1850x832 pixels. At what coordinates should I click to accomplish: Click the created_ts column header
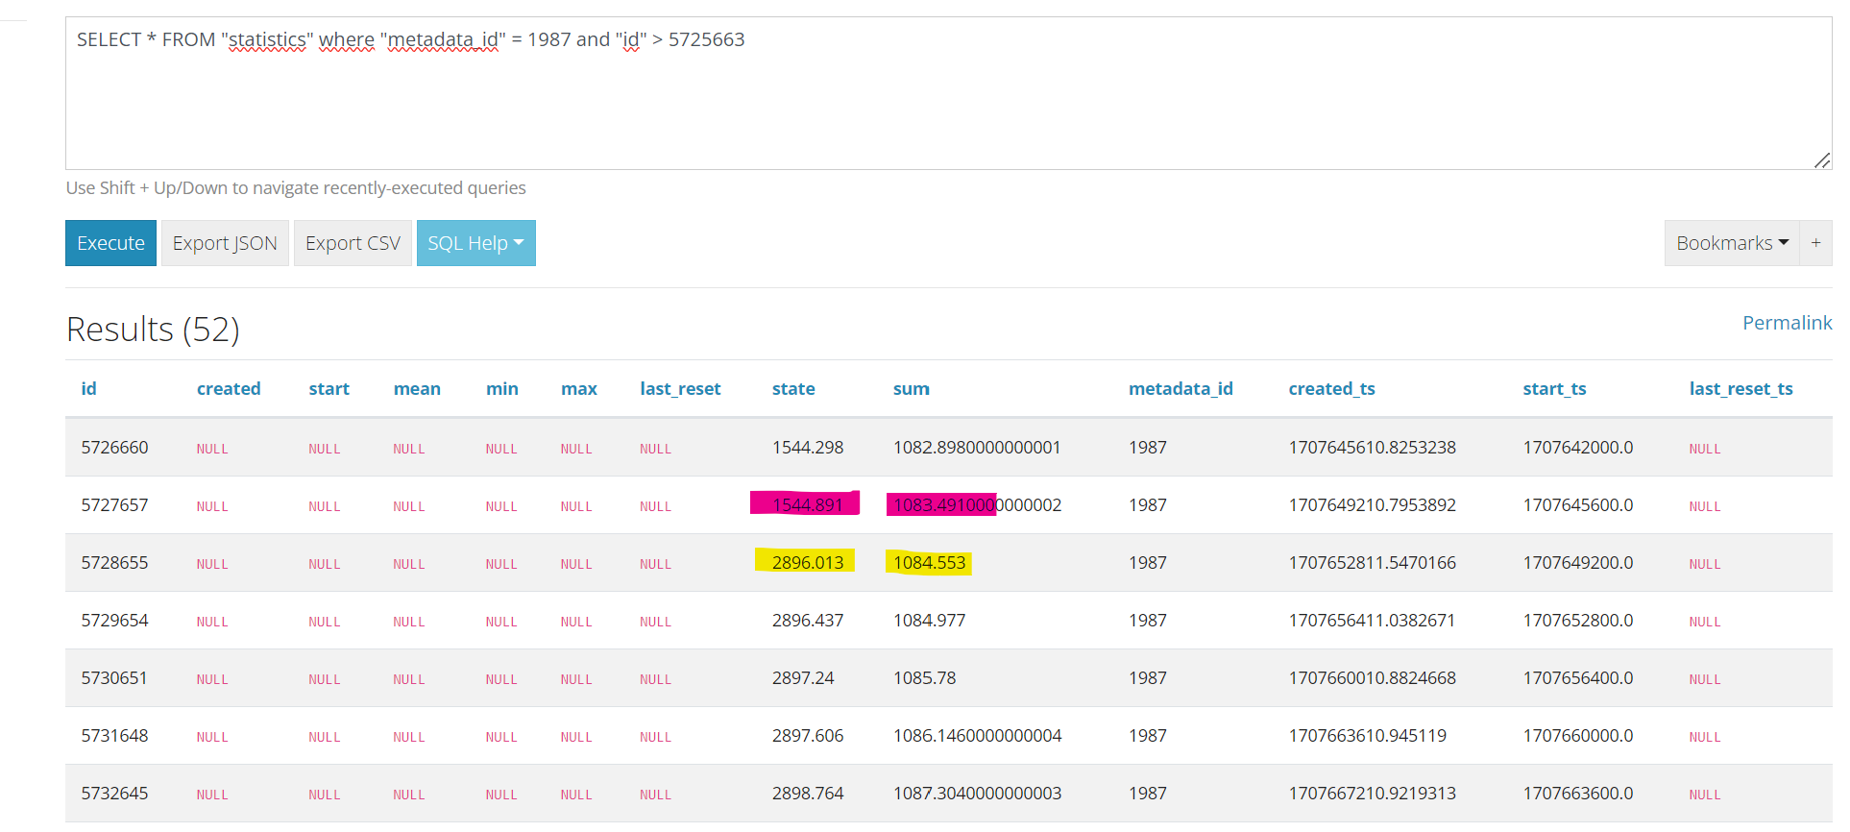pos(1331,389)
